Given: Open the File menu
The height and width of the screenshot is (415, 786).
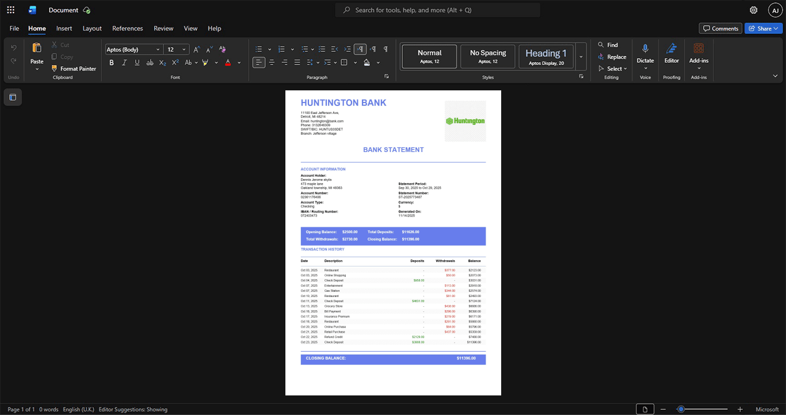Looking at the screenshot, I should pos(14,28).
